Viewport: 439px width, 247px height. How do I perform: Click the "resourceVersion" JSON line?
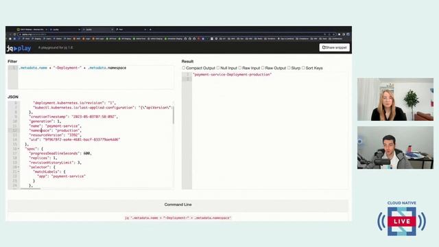55,134
